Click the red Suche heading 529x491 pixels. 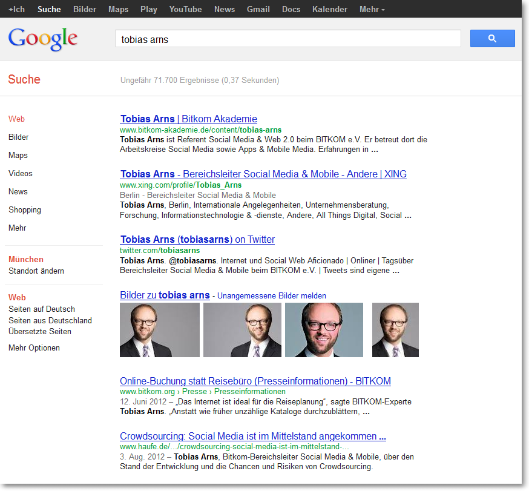pyautogui.click(x=24, y=79)
